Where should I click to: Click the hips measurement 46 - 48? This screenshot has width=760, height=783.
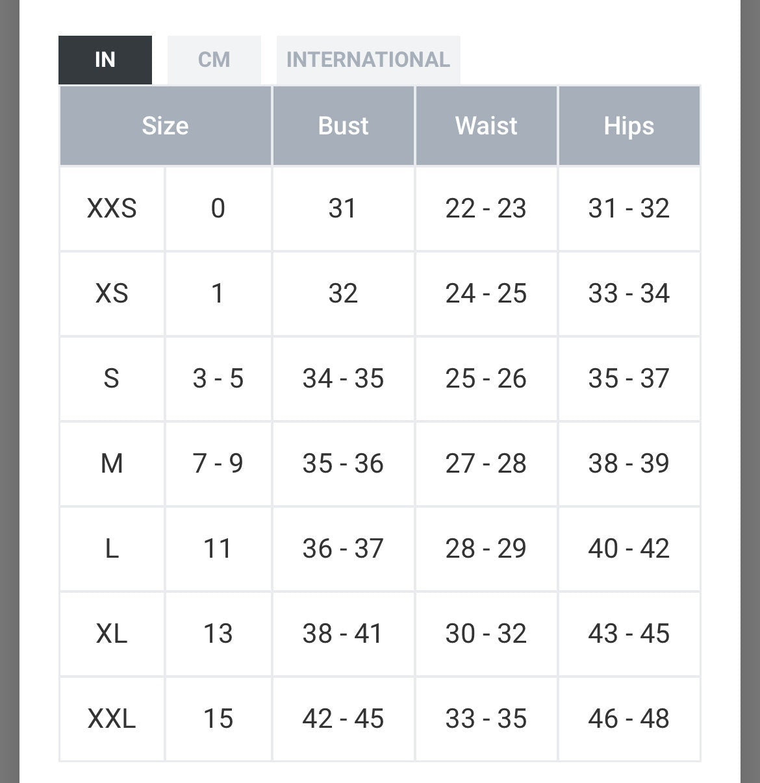click(629, 719)
